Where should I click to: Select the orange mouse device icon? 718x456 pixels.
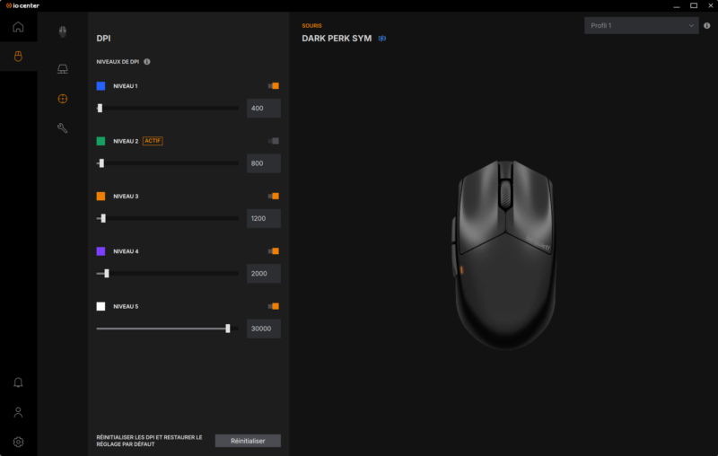(x=18, y=57)
